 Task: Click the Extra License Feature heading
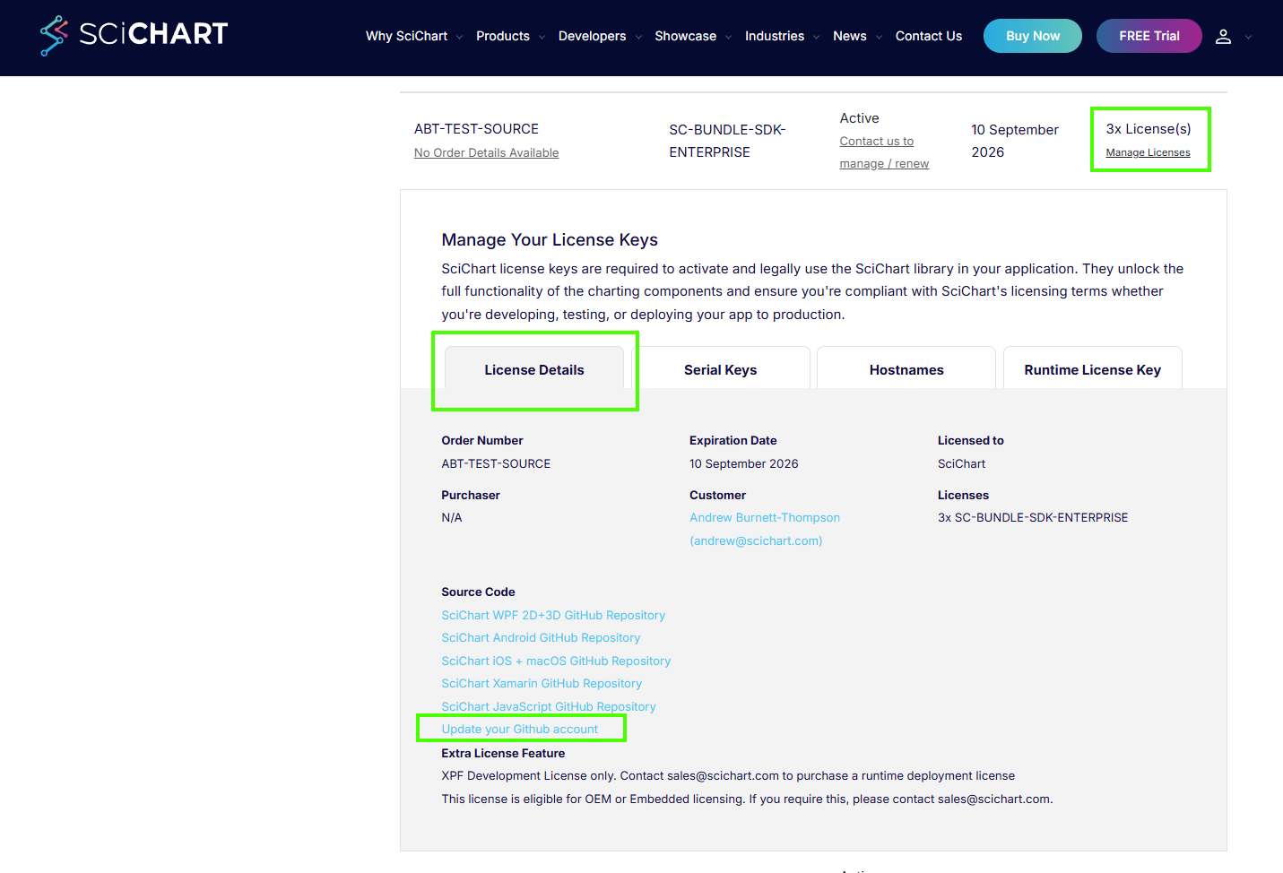tap(503, 753)
